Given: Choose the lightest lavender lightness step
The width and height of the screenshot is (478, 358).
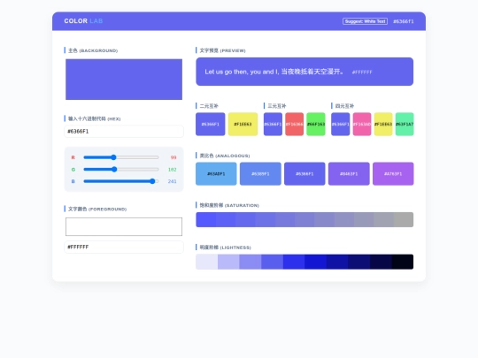Looking at the screenshot, I should point(206,262).
